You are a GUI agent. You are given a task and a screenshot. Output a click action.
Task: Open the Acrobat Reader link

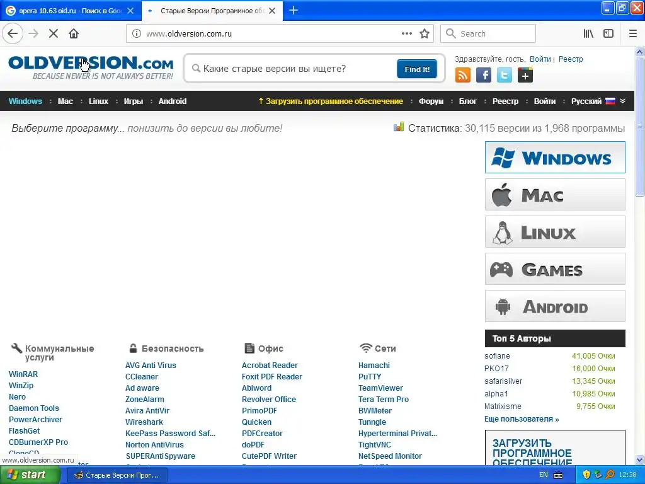tap(270, 365)
